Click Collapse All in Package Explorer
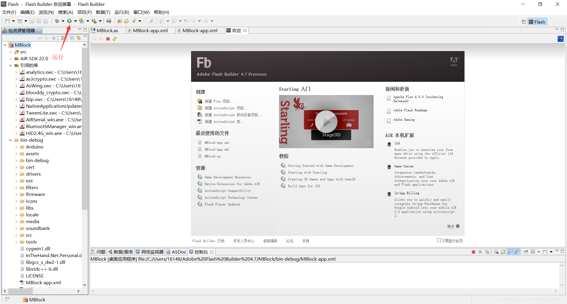The height and width of the screenshot is (304, 567). pyautogui.click(x=72, y=38)
